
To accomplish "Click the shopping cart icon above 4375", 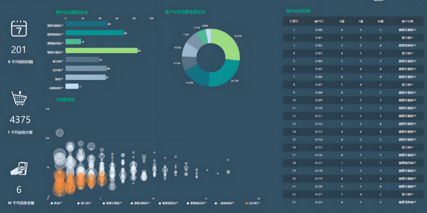I will (x=19, y=98).
